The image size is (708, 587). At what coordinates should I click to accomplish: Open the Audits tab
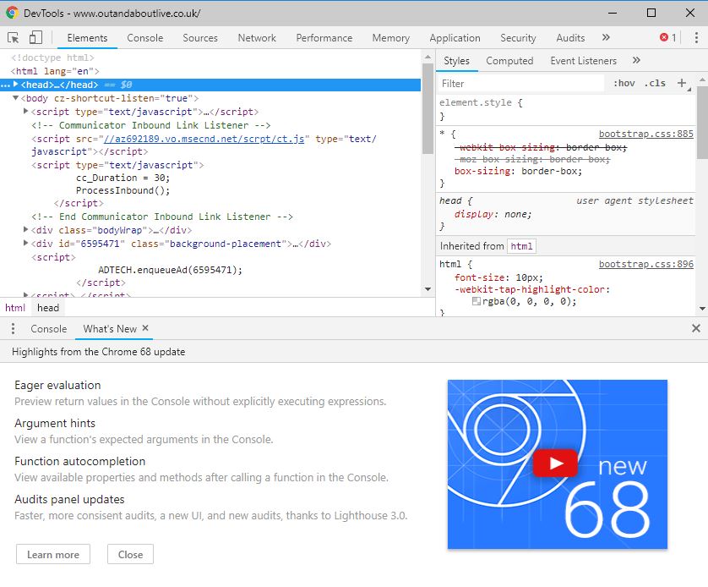pyautogui.click(x=570, y=38)
